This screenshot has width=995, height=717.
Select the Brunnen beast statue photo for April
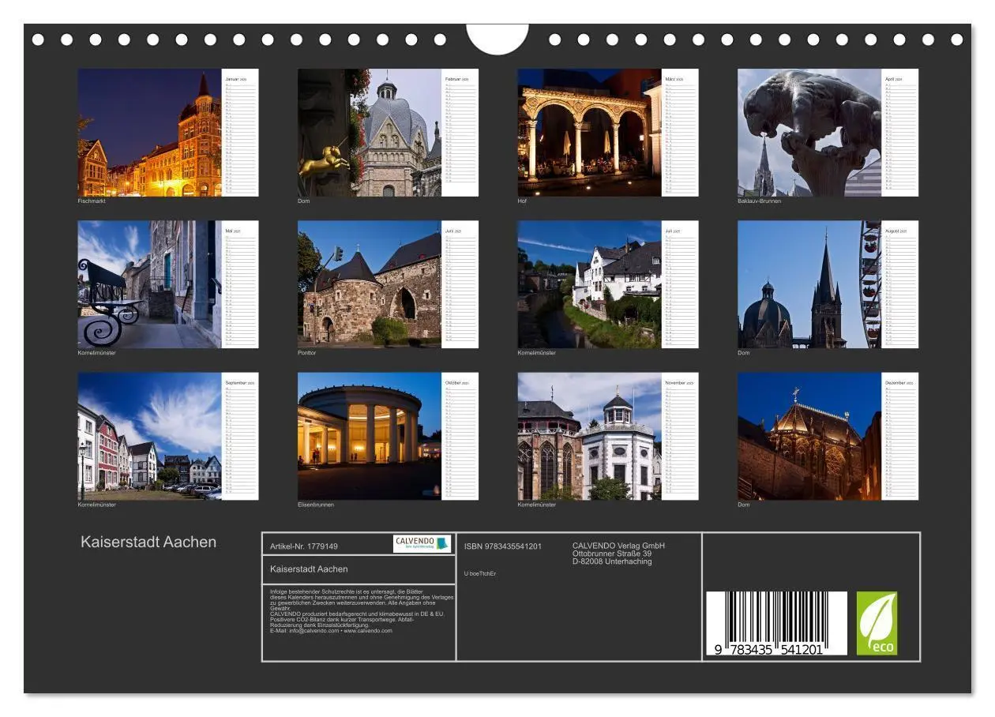tap(809, 133)
